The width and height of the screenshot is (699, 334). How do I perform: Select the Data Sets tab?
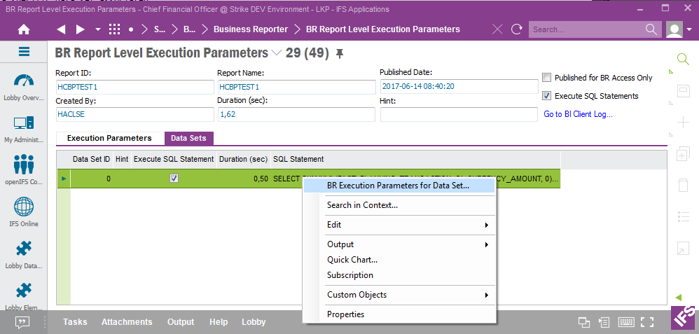(x=188, y=138)
